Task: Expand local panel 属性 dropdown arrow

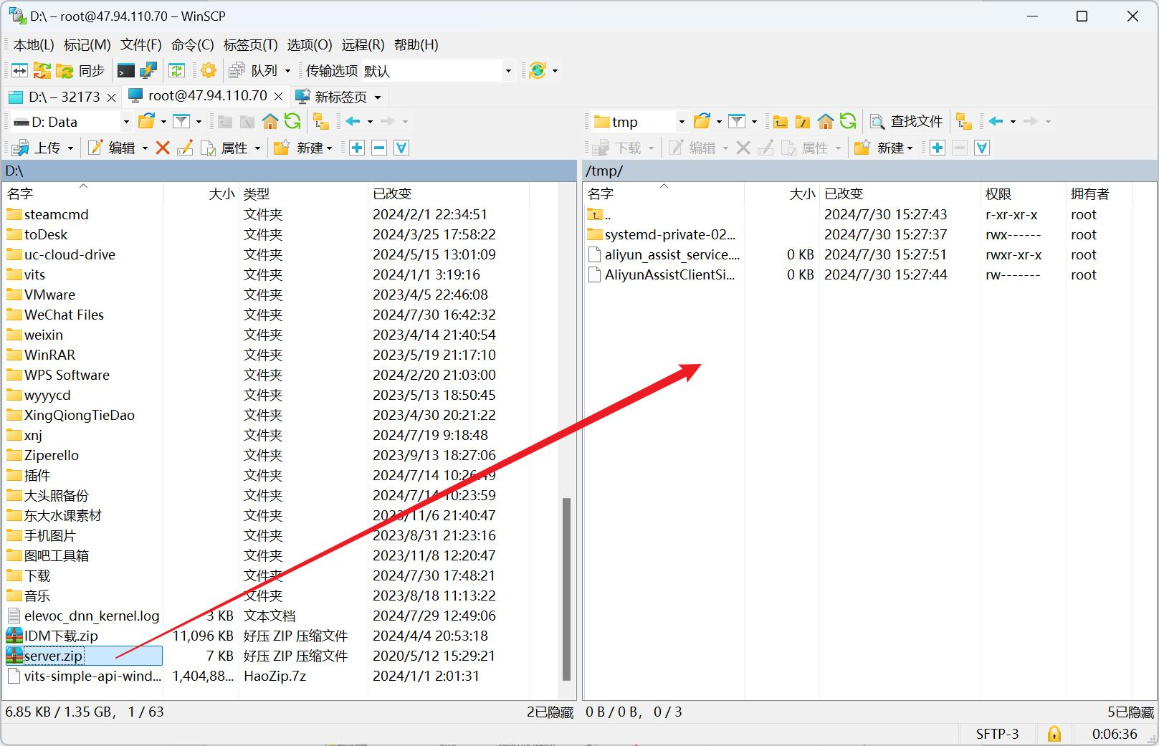Action: click(257, 148)
